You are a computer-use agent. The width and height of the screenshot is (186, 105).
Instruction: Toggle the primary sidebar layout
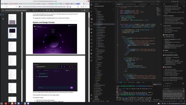point(174,2)
